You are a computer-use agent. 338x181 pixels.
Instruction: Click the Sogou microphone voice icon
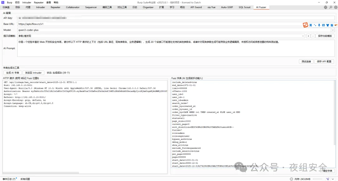coord(319,25)
